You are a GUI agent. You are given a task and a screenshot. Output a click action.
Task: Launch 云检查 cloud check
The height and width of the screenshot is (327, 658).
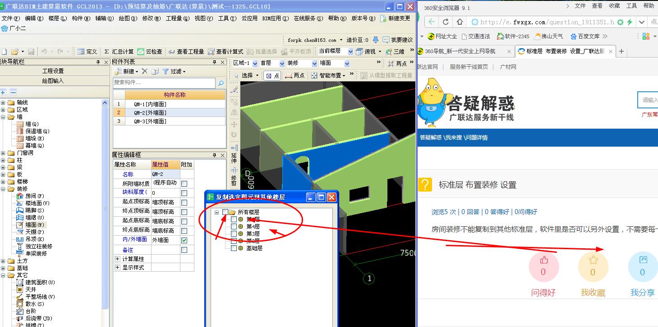coord(150,52)
